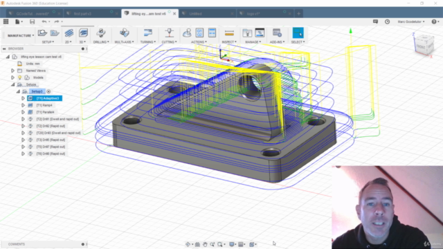443x249 pixels.
Task: Activate the Select tool icon
Action: (x=298, y=33)
